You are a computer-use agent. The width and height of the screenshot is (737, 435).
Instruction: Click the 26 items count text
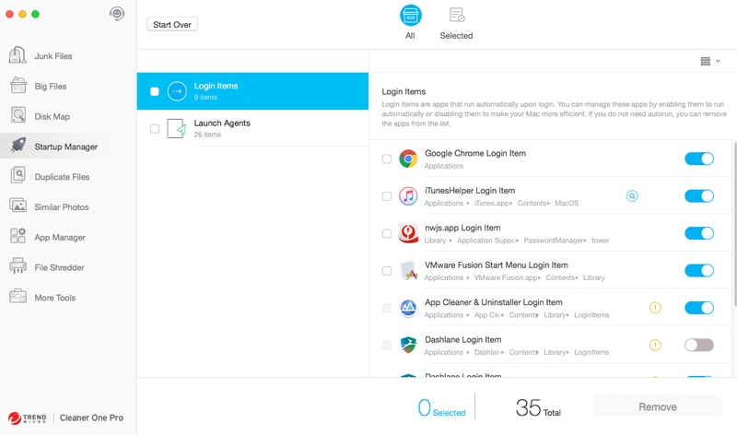[x=207, y=135]
